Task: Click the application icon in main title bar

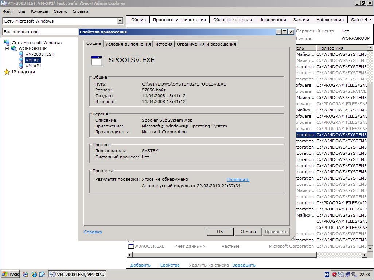Action: (4, 3)
